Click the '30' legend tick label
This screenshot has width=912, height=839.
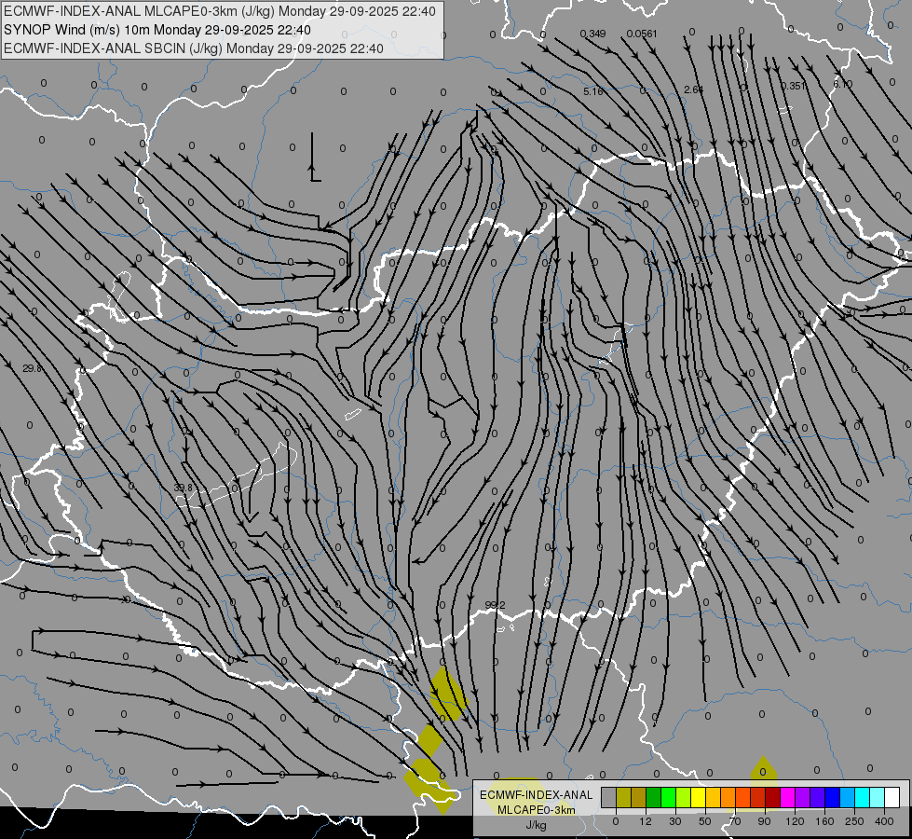pyautogui.click(x=675, y=821)
